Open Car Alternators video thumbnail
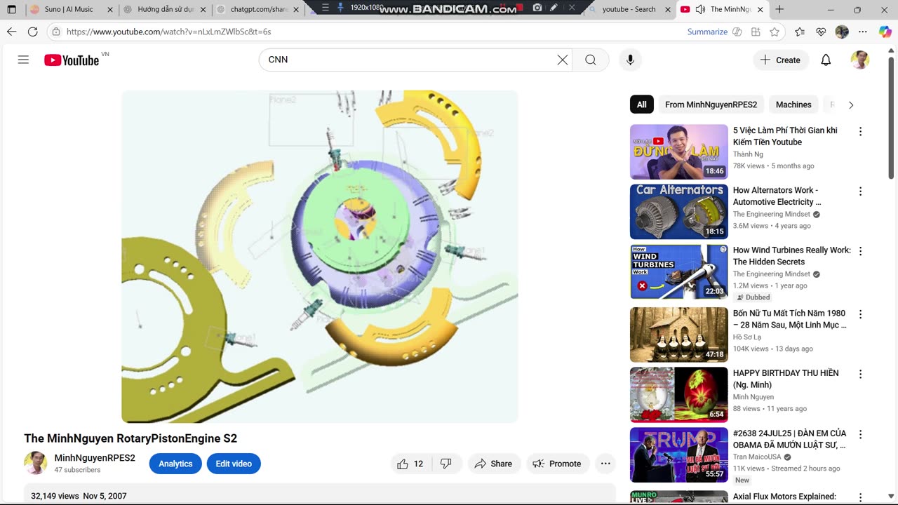Viewport: 898px width, 505px height. coord(679,212)
